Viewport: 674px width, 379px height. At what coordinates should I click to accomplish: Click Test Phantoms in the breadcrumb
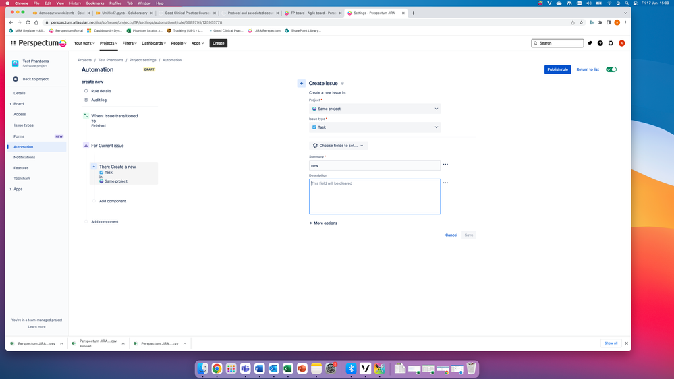(x=111, y=60)
